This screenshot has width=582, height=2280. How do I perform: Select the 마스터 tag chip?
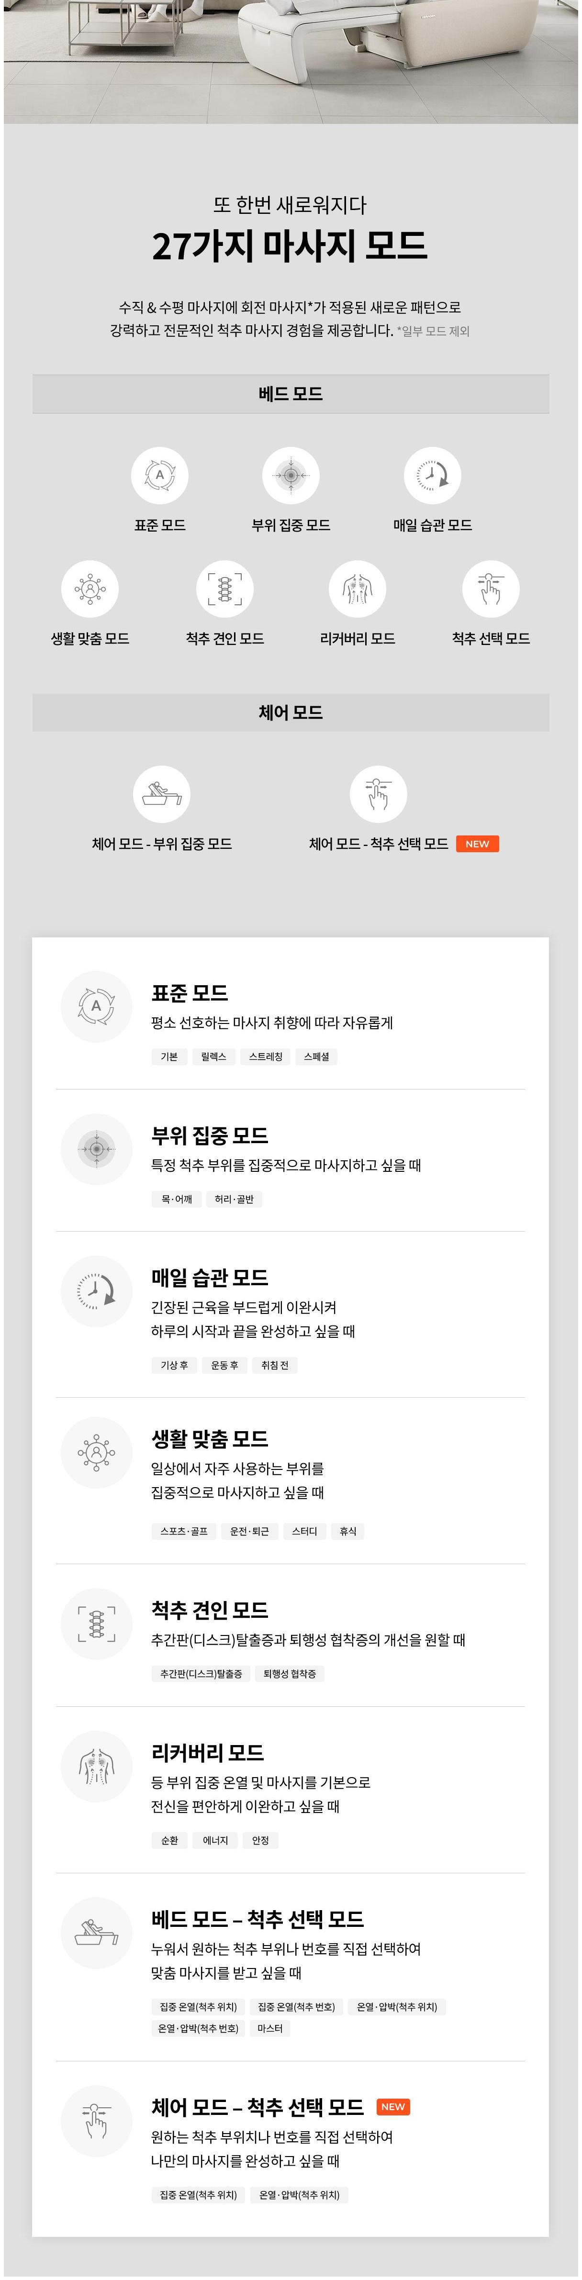[x=270, y=2029]
